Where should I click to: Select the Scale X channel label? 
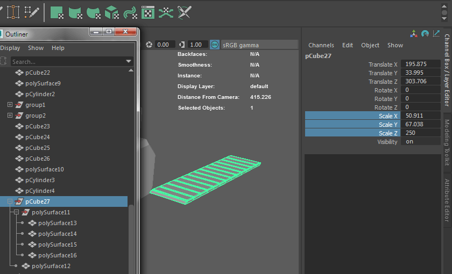[x=388, y=116]
